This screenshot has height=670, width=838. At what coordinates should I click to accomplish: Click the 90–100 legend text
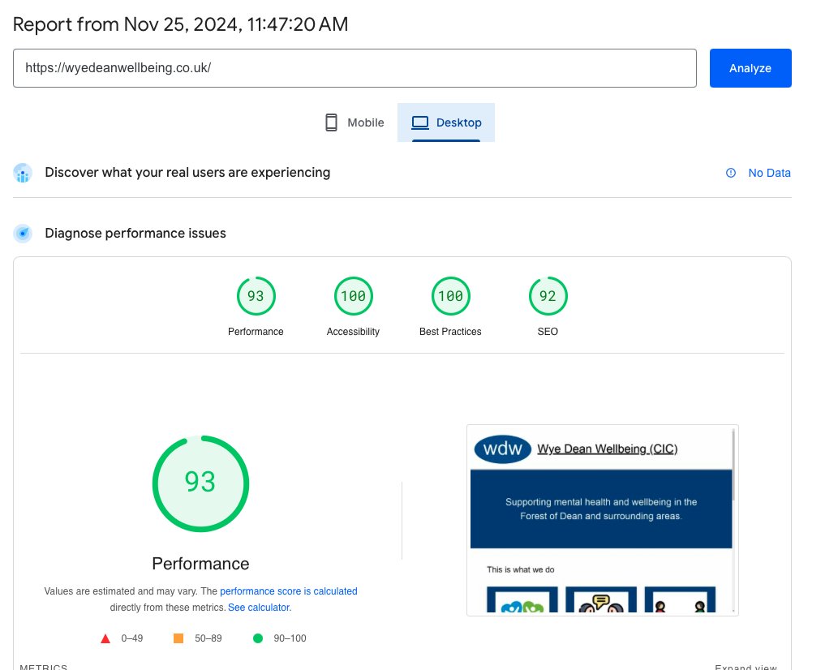pos(290,638)
